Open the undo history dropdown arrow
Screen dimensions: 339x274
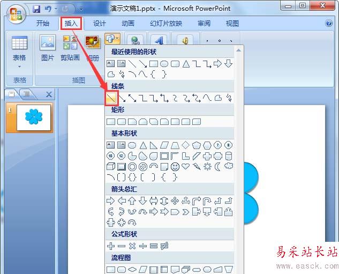(x=56, y=9)
